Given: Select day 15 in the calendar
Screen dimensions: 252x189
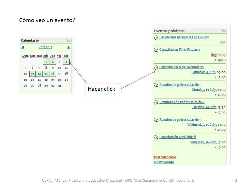Looking at the screenshot, I should (x=46, y=74).
